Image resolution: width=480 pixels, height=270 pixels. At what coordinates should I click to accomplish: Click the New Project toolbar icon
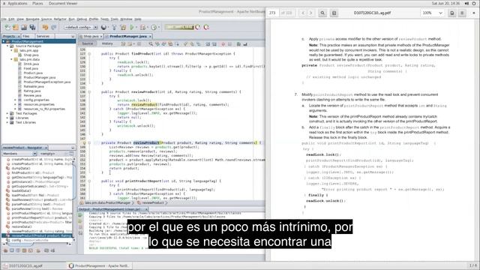tap(16, 27)
